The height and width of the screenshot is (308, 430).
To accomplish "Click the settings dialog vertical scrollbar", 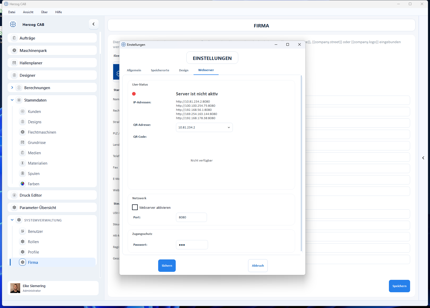I will pyautogui.click(x=301, y=163).
